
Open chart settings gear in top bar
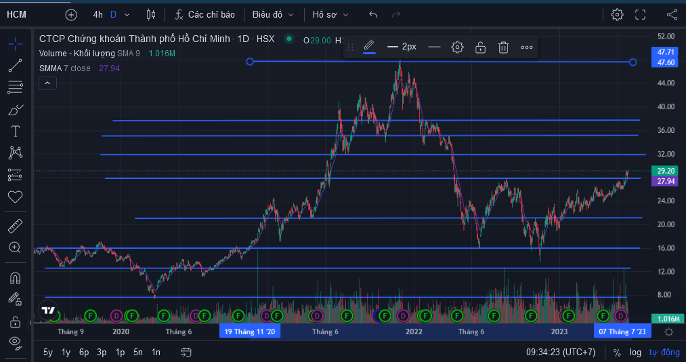click(617, 15)
